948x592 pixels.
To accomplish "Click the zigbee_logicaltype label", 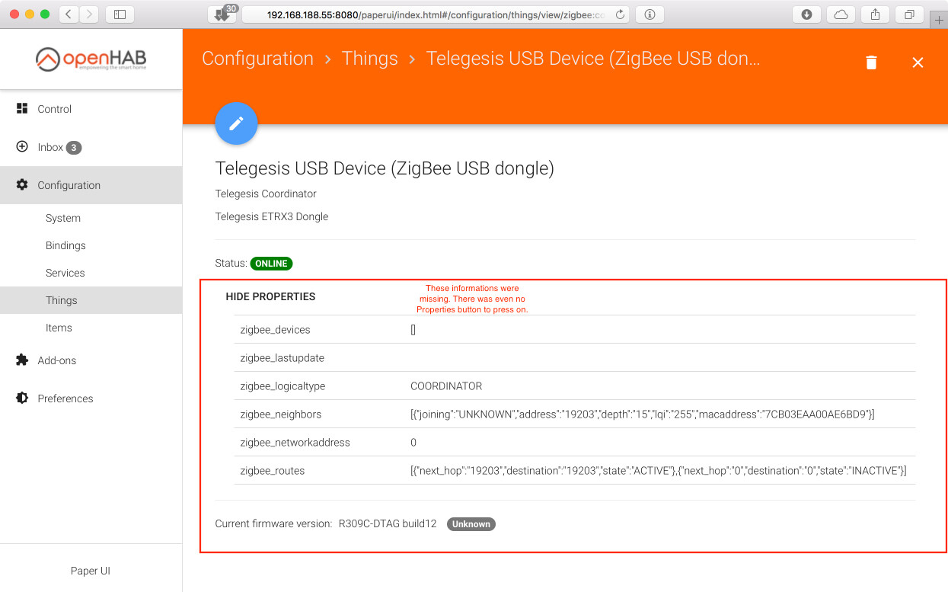I will 282,386.
